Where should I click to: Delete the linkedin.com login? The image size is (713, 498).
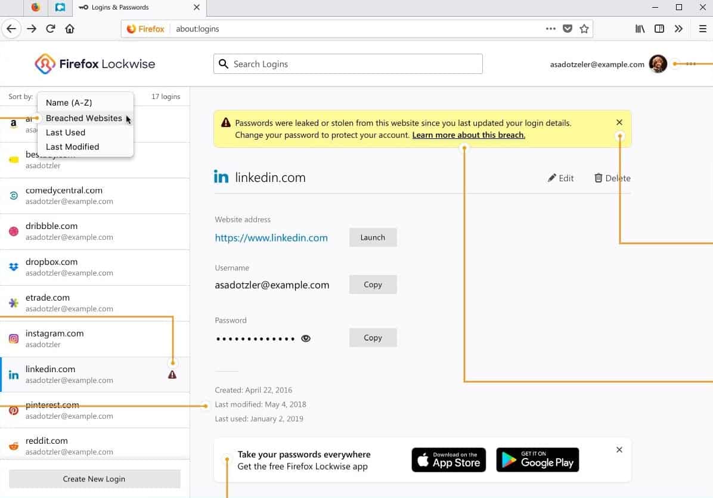[x=612, y=178]
